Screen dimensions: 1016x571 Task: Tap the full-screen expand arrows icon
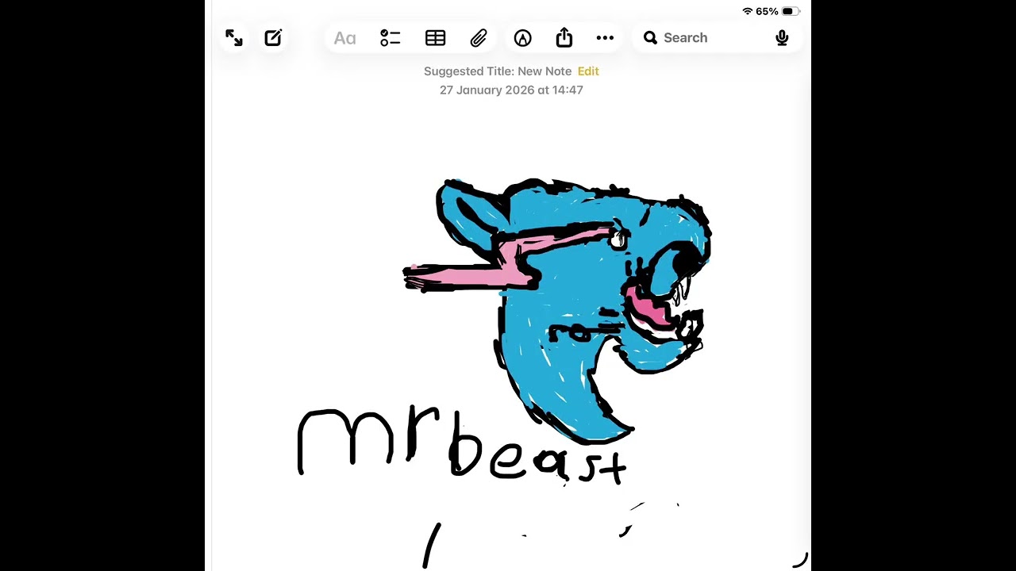234,37
